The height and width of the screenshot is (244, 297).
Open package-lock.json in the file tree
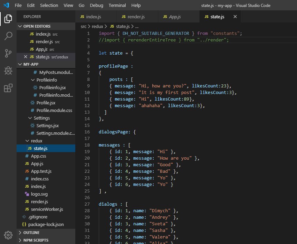tap(46, 224)
